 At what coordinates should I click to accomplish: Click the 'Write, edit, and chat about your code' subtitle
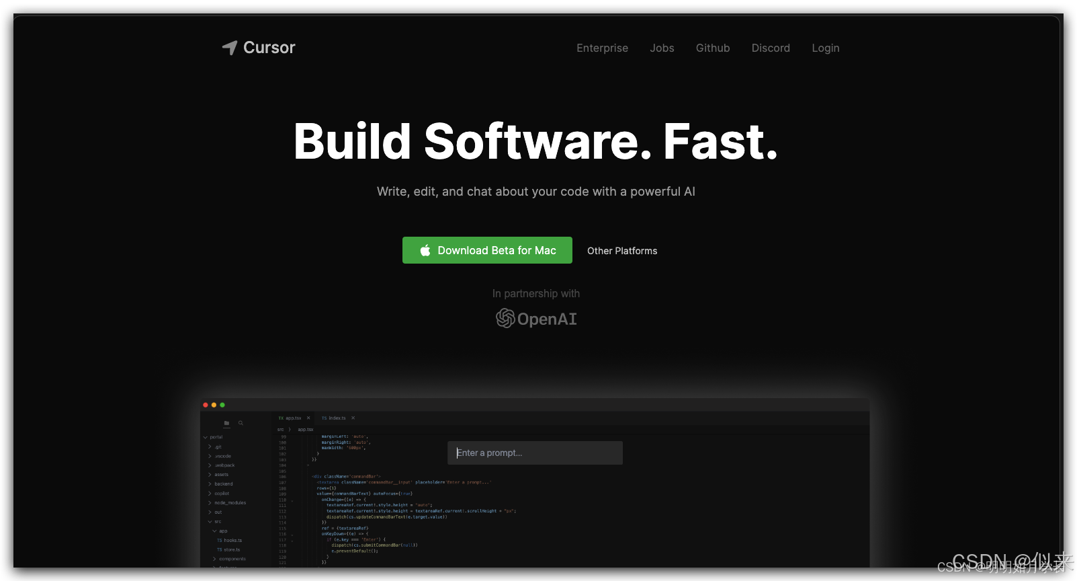tap(535, 192)
